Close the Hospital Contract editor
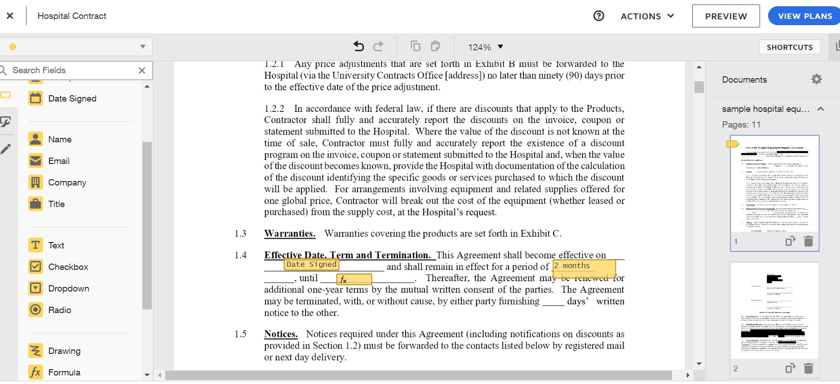The image size is (840, 384). click(10, 16)
